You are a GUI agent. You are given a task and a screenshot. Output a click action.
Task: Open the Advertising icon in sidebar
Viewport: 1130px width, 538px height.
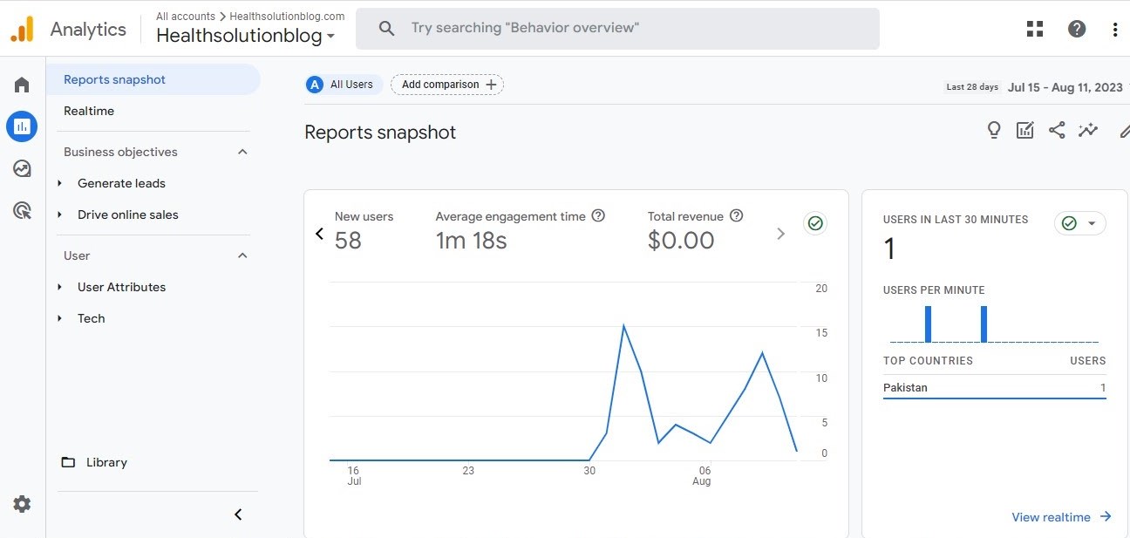[x=22, y=210]
